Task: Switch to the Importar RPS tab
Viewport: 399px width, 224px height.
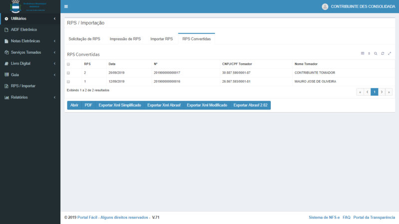Action: click(x=162, y=39)
